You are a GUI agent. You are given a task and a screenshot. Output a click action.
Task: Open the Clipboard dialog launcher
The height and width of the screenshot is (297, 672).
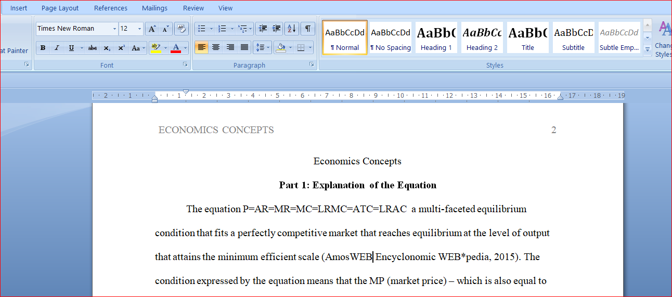27,64
